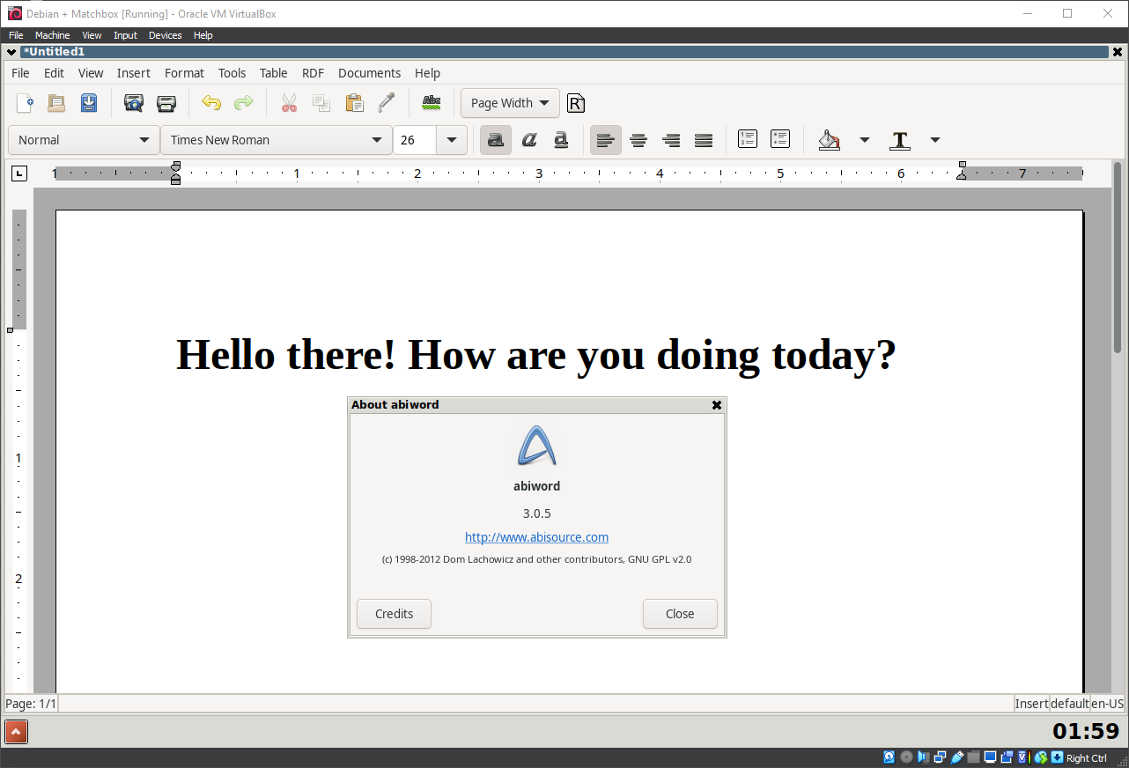Screen dimensions: 1129x768
Task: Toggle bold formatting
Action: pyautogui.click(x=494, y=139)
